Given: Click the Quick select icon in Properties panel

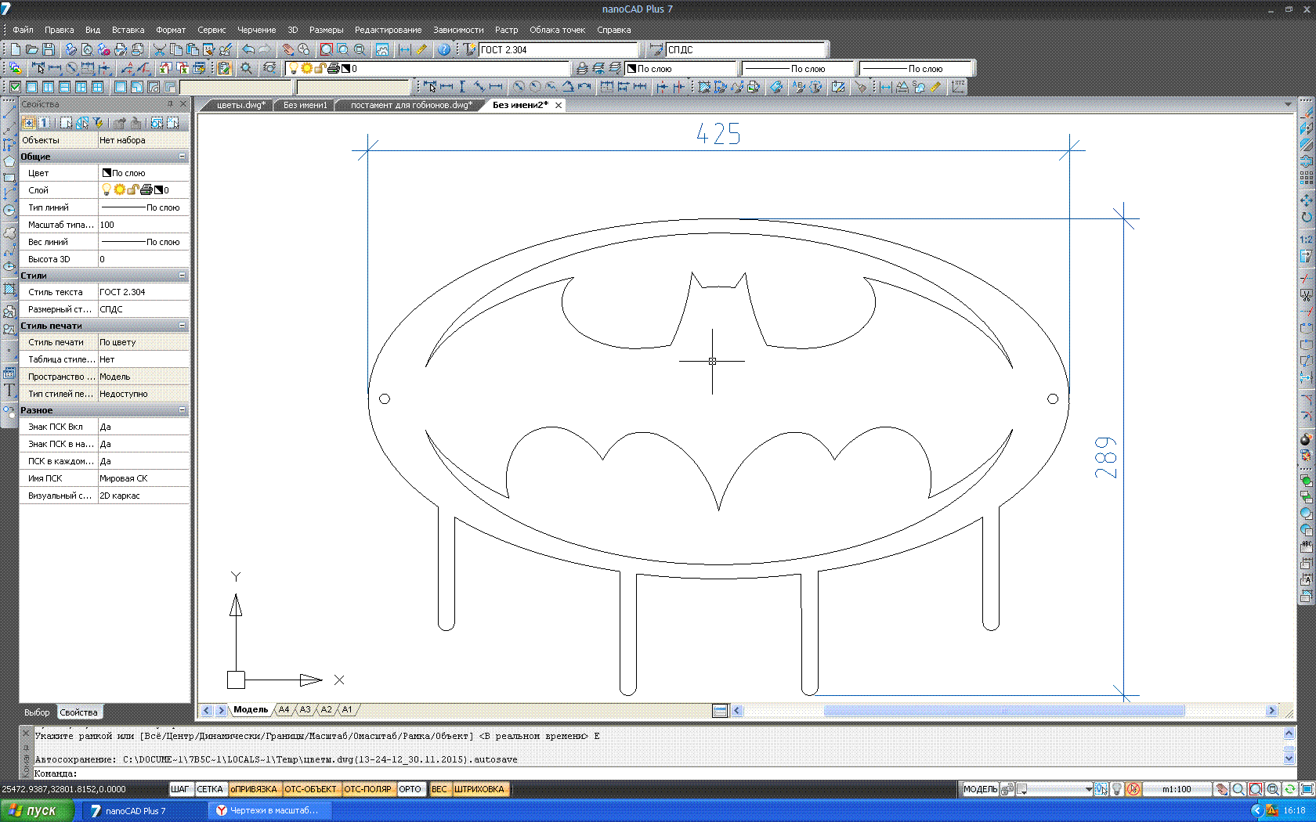Looking at the screenshot, I should pyautogui.click(x=99, y=123).
